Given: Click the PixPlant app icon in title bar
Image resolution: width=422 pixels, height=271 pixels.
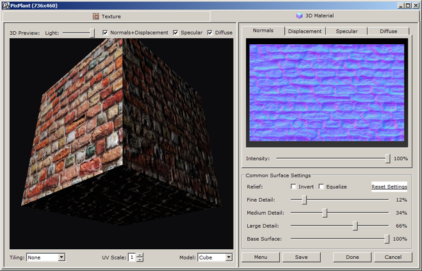Looking at the screenshot, I should point(6,5).
